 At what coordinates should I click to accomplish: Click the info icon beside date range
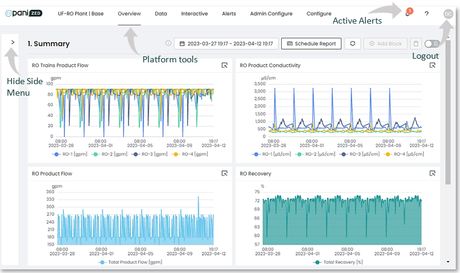tap(168, 44)
